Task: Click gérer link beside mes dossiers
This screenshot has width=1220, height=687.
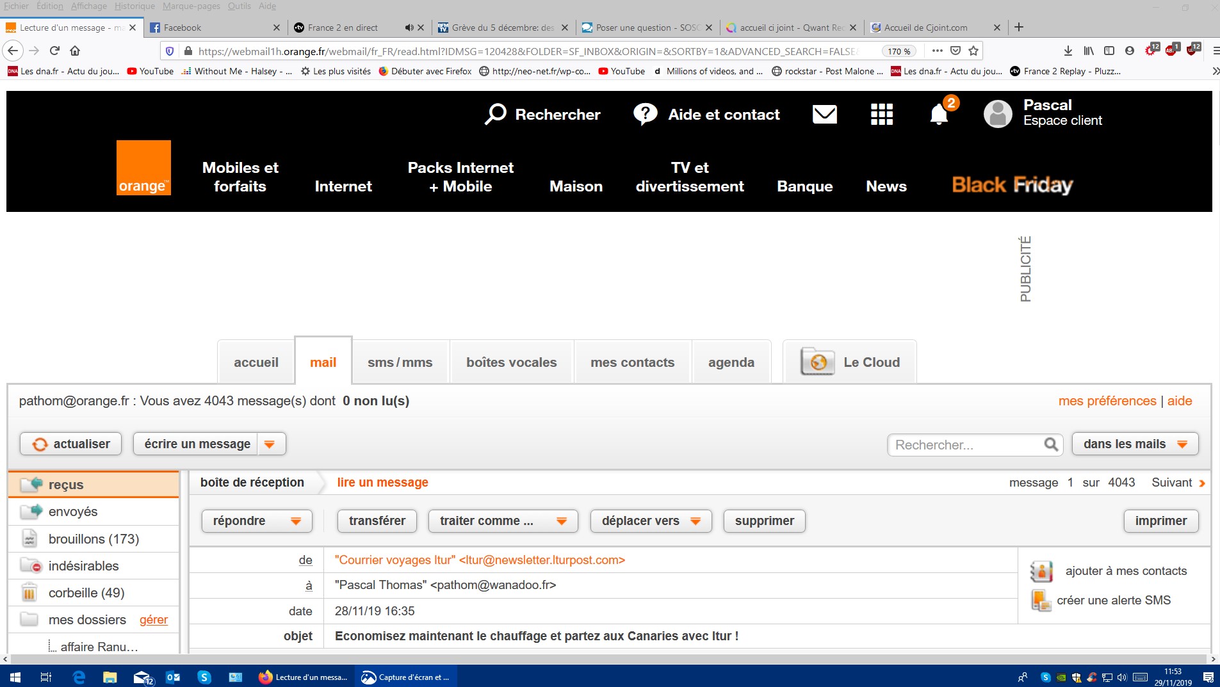Action: [x=154, y=620]
